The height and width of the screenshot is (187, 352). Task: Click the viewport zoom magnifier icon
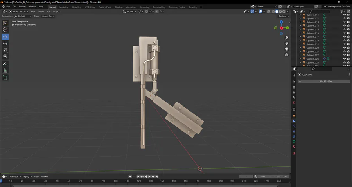(286, 38)
